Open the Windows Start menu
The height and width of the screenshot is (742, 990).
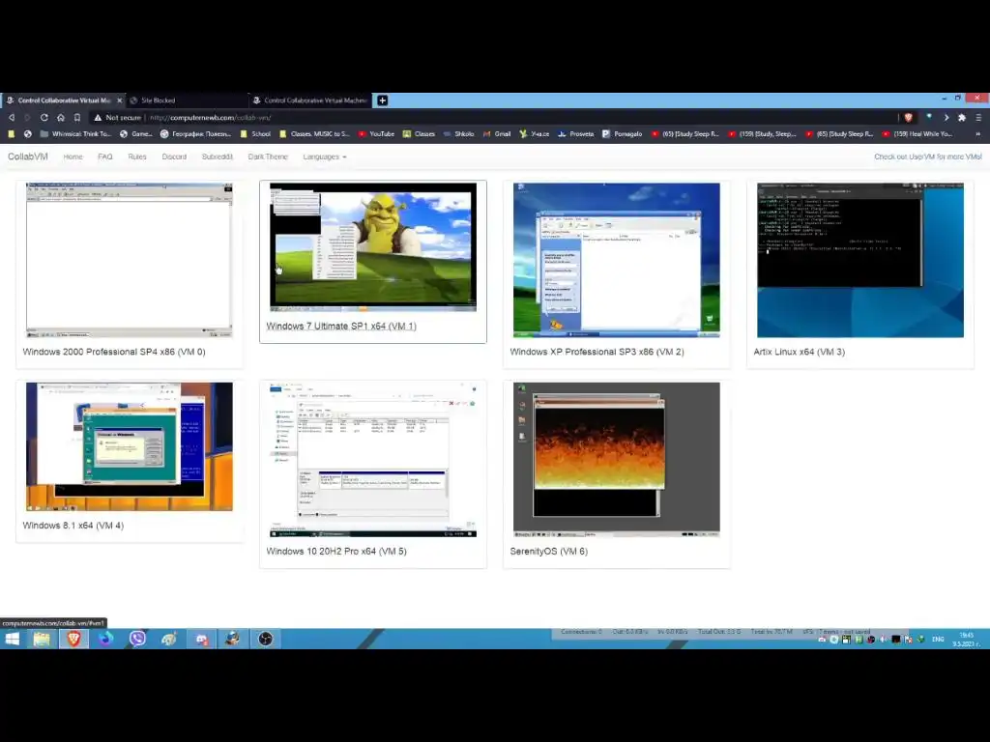tap(12, 640)
